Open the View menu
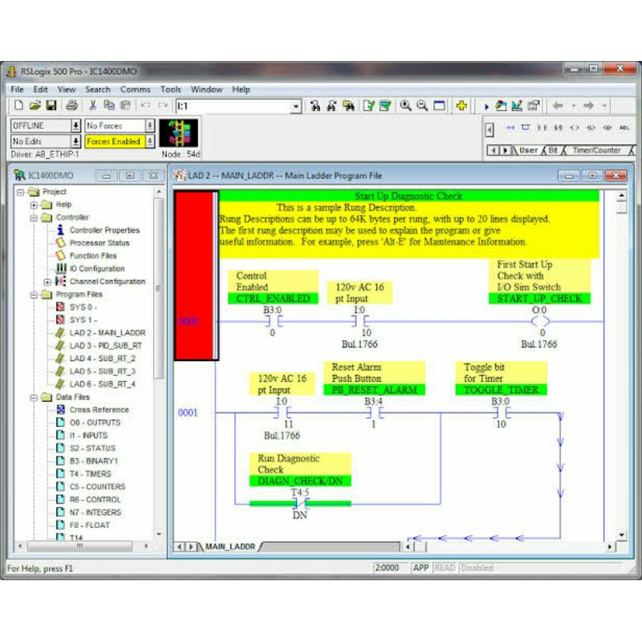 (x=67, y=90)
